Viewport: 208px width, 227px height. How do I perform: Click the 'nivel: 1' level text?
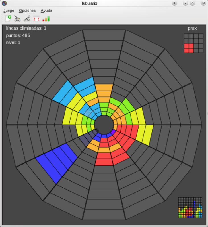click(13, 42)
